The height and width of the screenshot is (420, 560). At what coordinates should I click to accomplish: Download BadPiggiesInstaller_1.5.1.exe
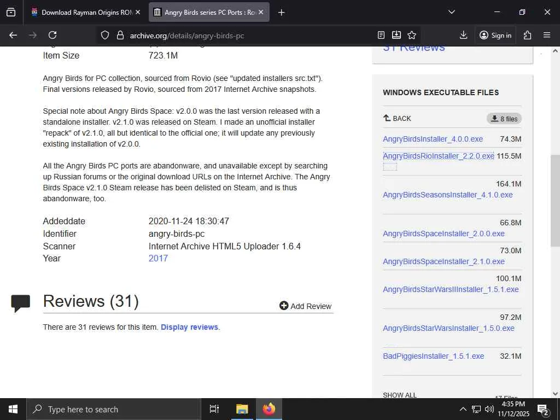[x=434, y=356]
